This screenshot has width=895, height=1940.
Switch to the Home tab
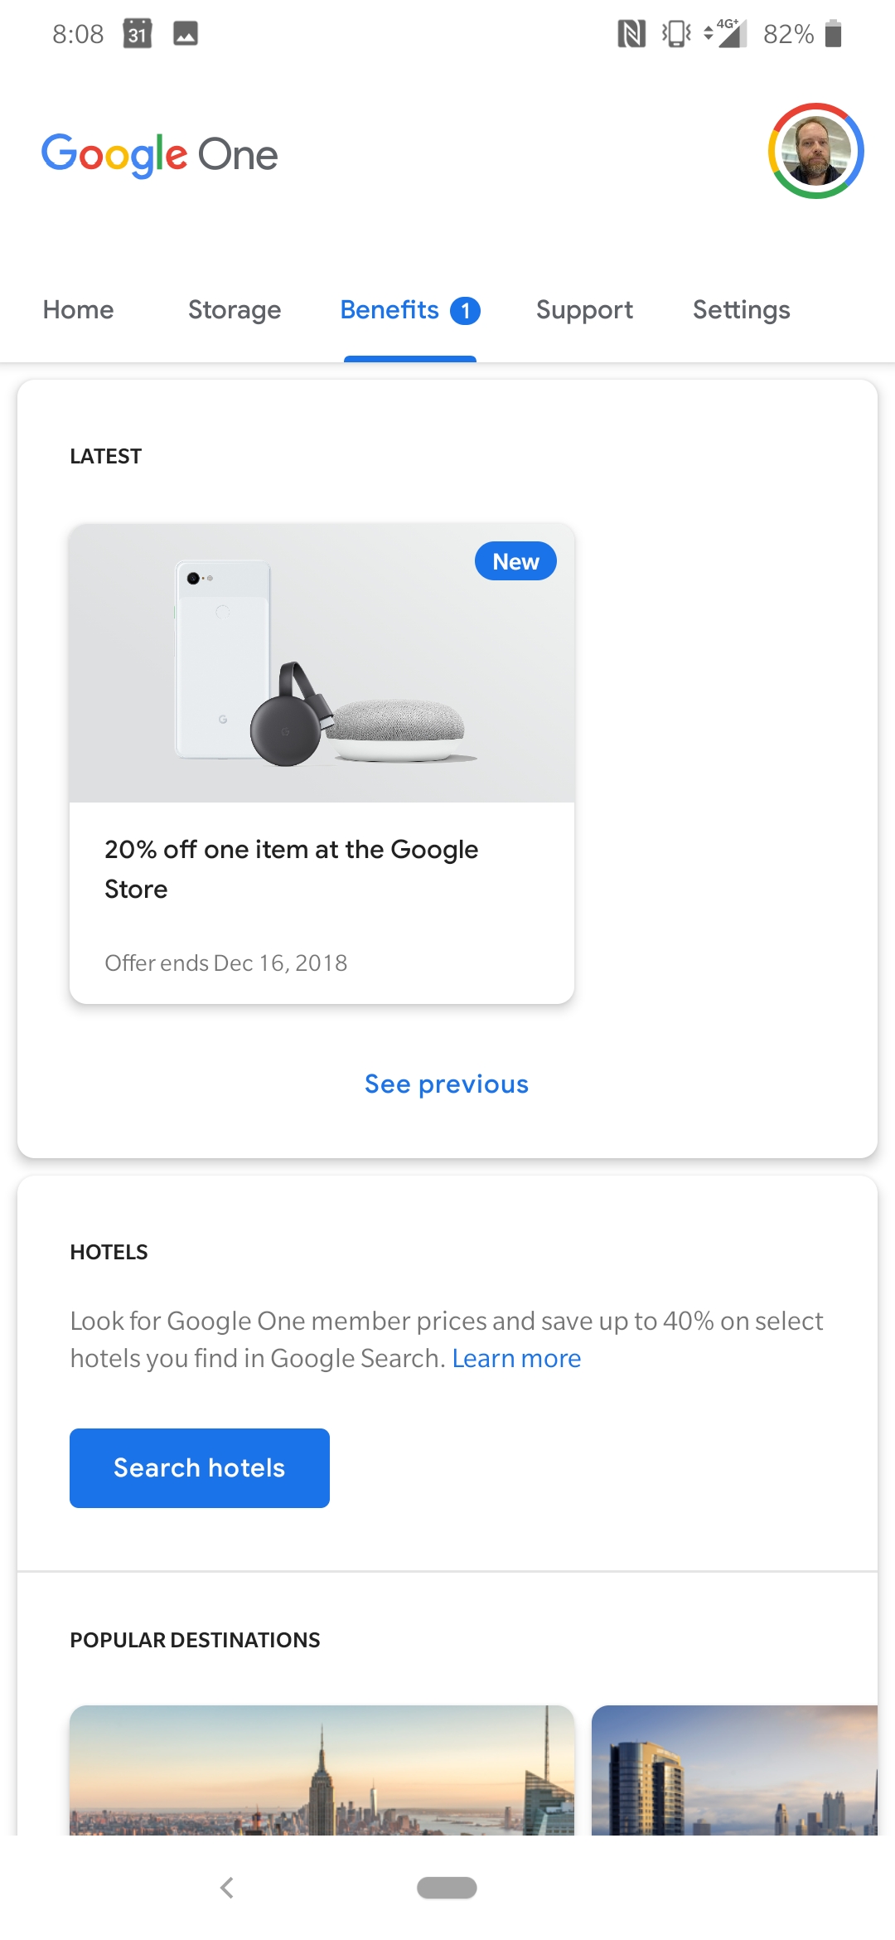click(x=79, y=310)
